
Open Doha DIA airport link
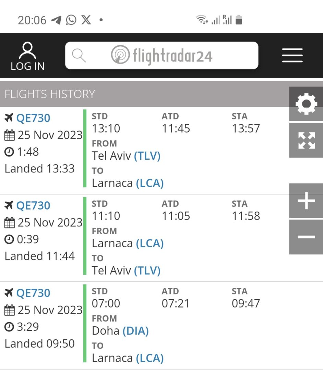(135, 331)
